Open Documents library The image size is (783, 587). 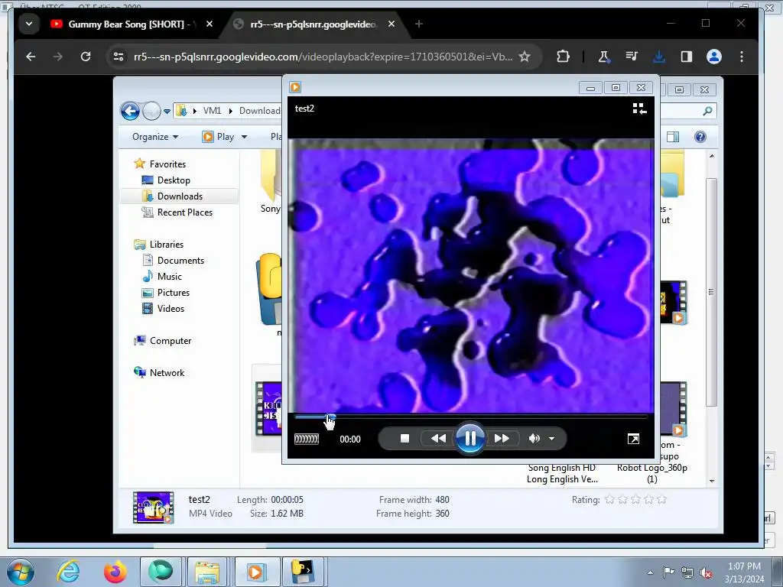(180, 261)
